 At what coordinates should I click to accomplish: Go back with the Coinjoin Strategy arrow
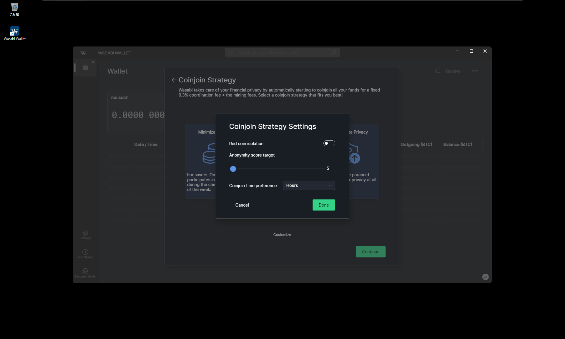(174, 80)
